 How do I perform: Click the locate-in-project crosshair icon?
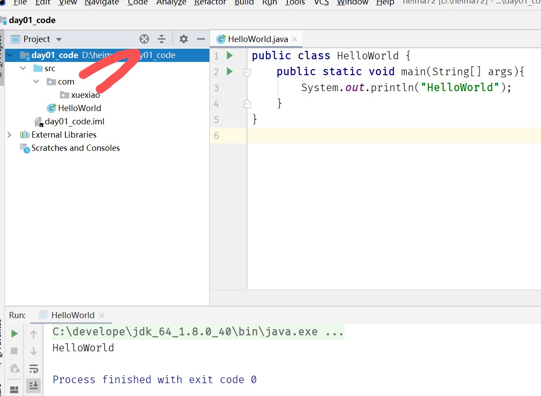[x=144, y=39]
